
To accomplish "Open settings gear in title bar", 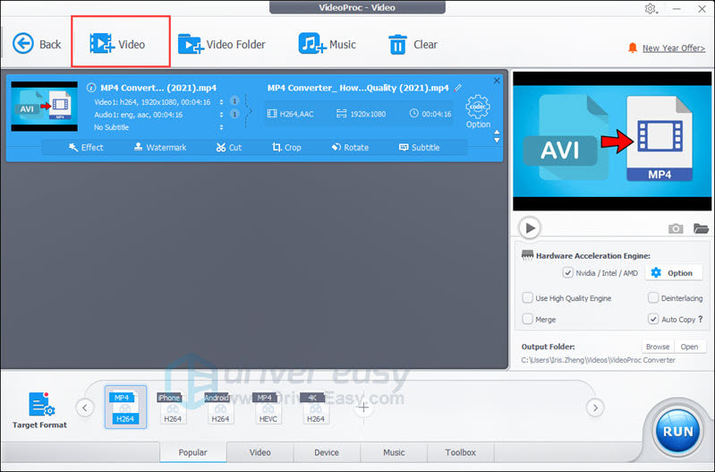I will 651,9.
